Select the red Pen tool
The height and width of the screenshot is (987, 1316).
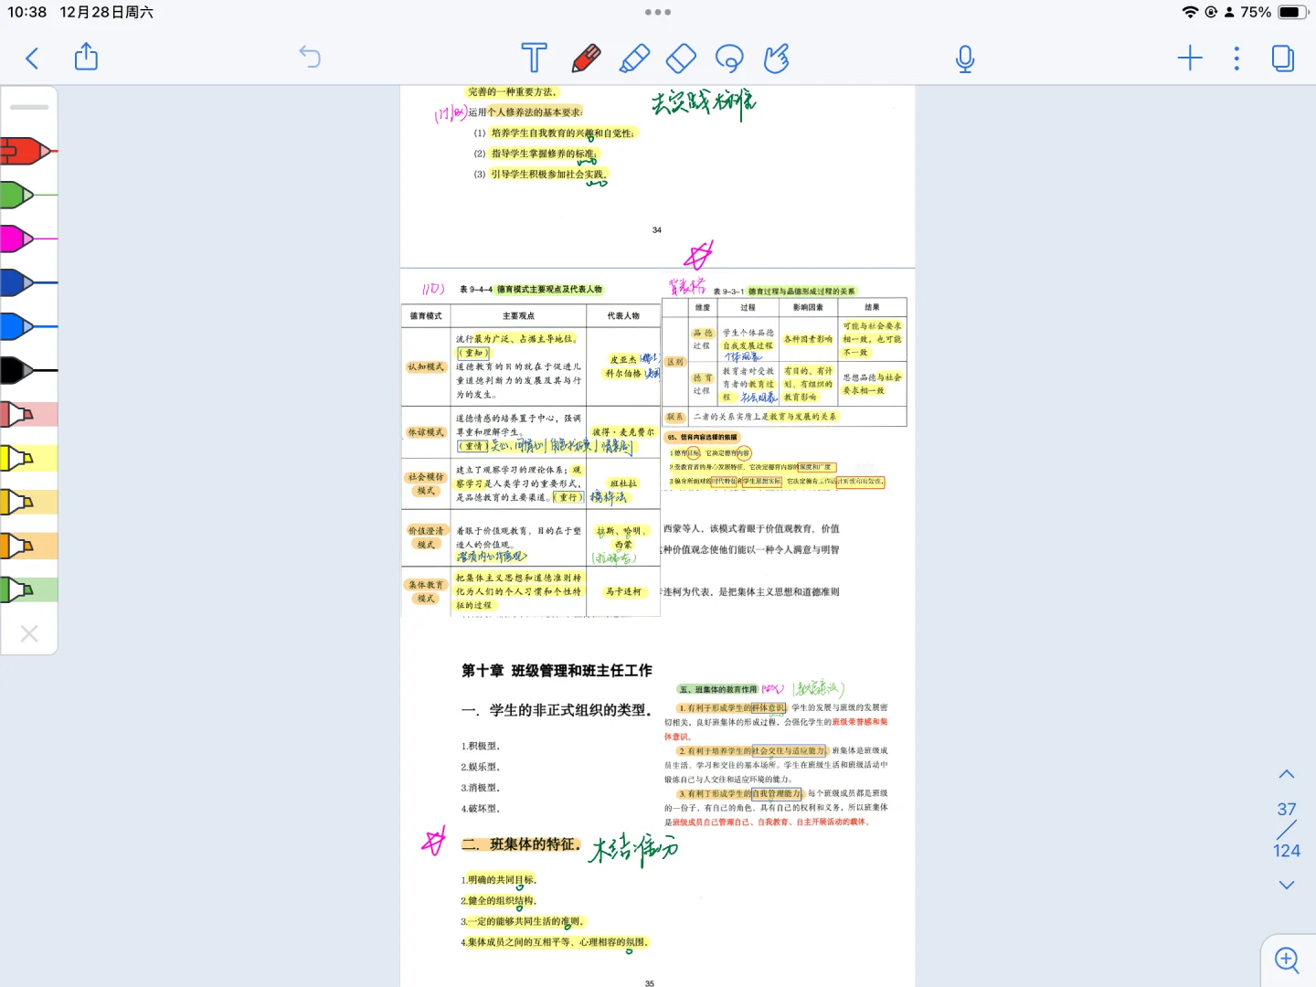coord(586,58)
